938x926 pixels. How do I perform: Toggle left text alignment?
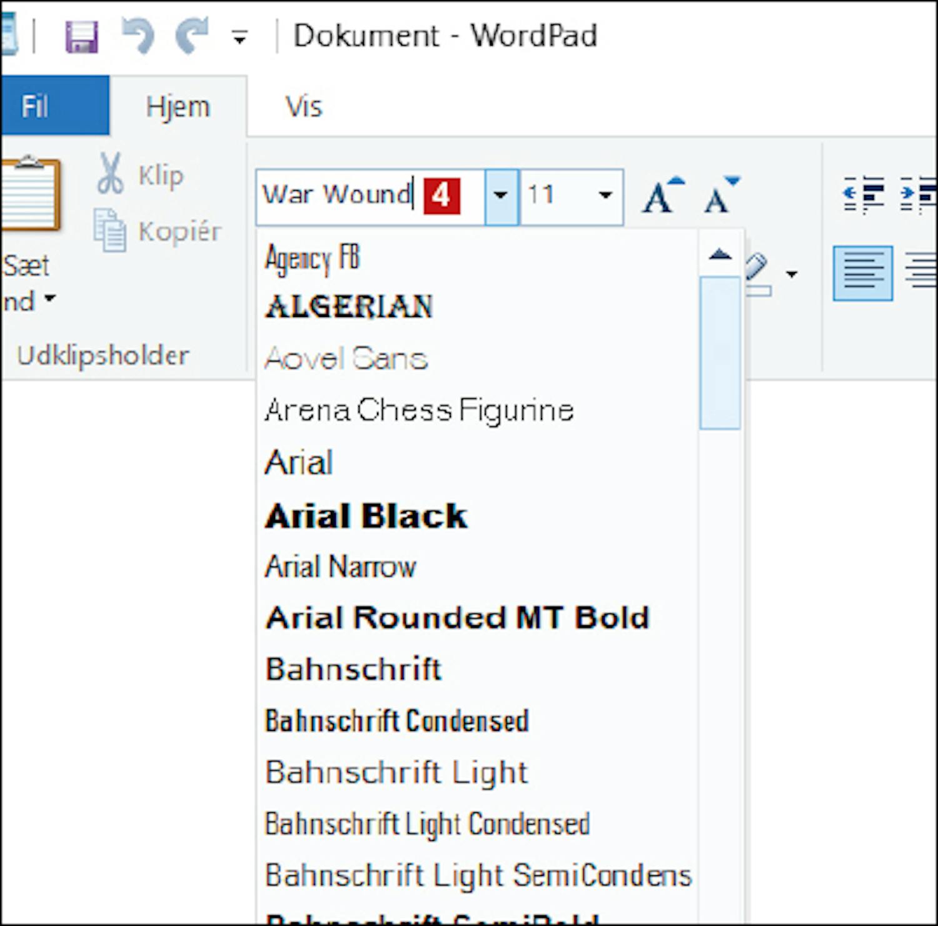[863, 273]
